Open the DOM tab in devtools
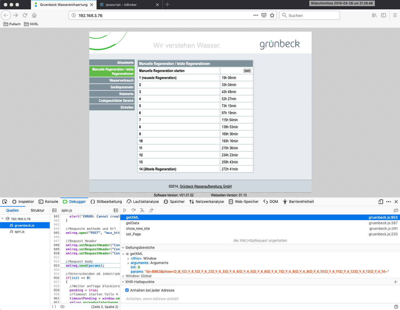The width and height of the screenshot is (400, 310). [x=271, y=202]
